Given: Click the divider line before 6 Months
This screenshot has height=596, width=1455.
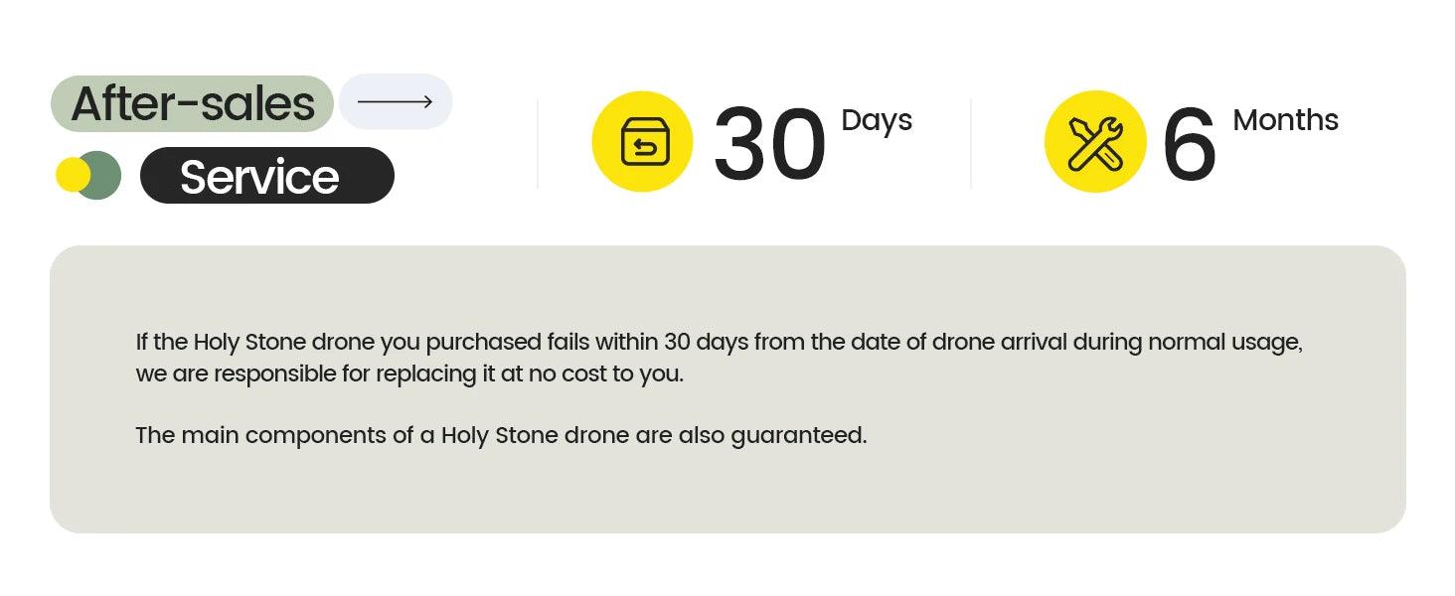Looking at the screenshot, I should 971,143.
